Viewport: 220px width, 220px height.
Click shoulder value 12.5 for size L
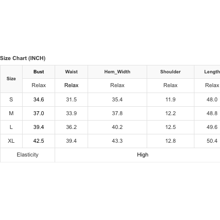coord(170,127)
